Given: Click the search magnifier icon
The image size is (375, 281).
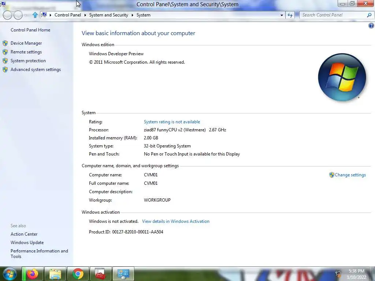Looking at the screenshot, I should pyautogui.click(x=369, y=15).
